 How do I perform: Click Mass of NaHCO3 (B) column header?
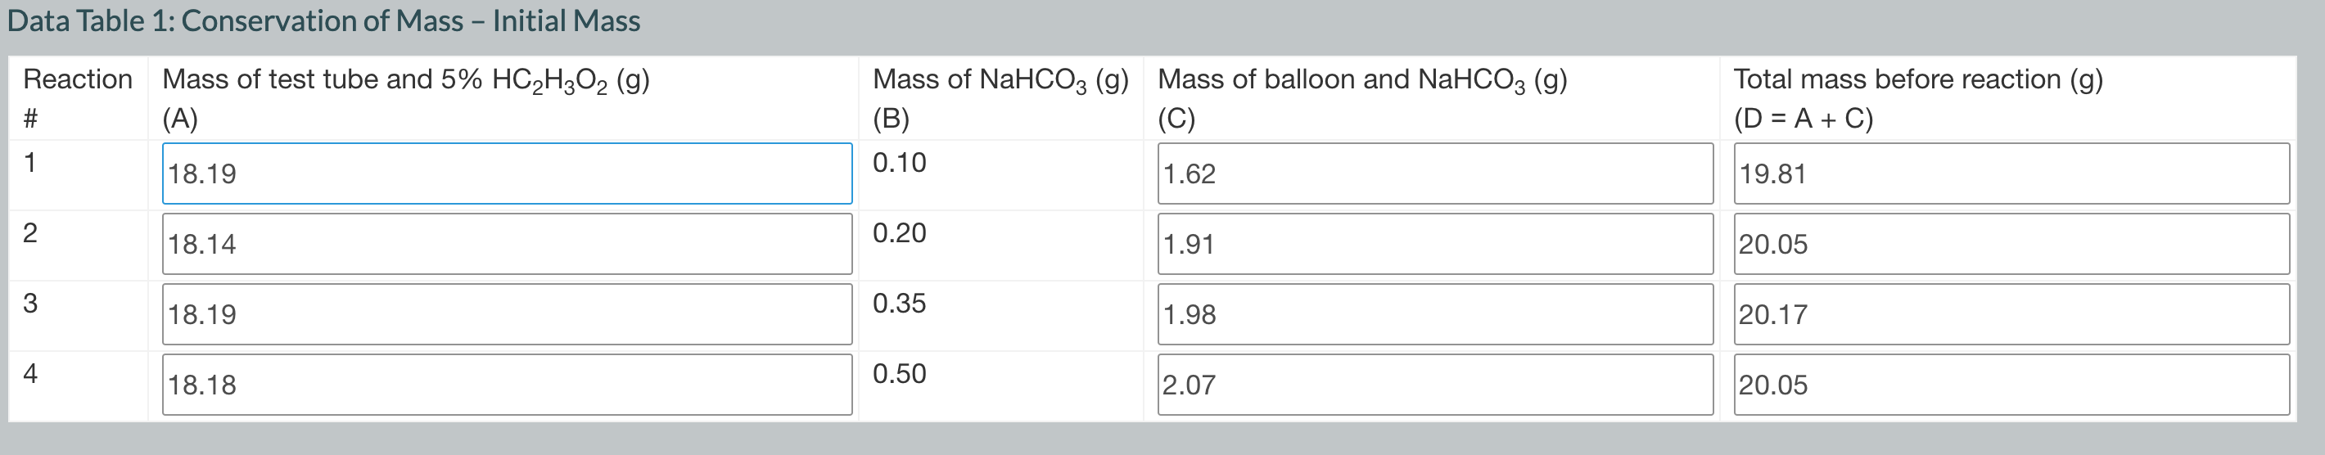pos(1000,98)
